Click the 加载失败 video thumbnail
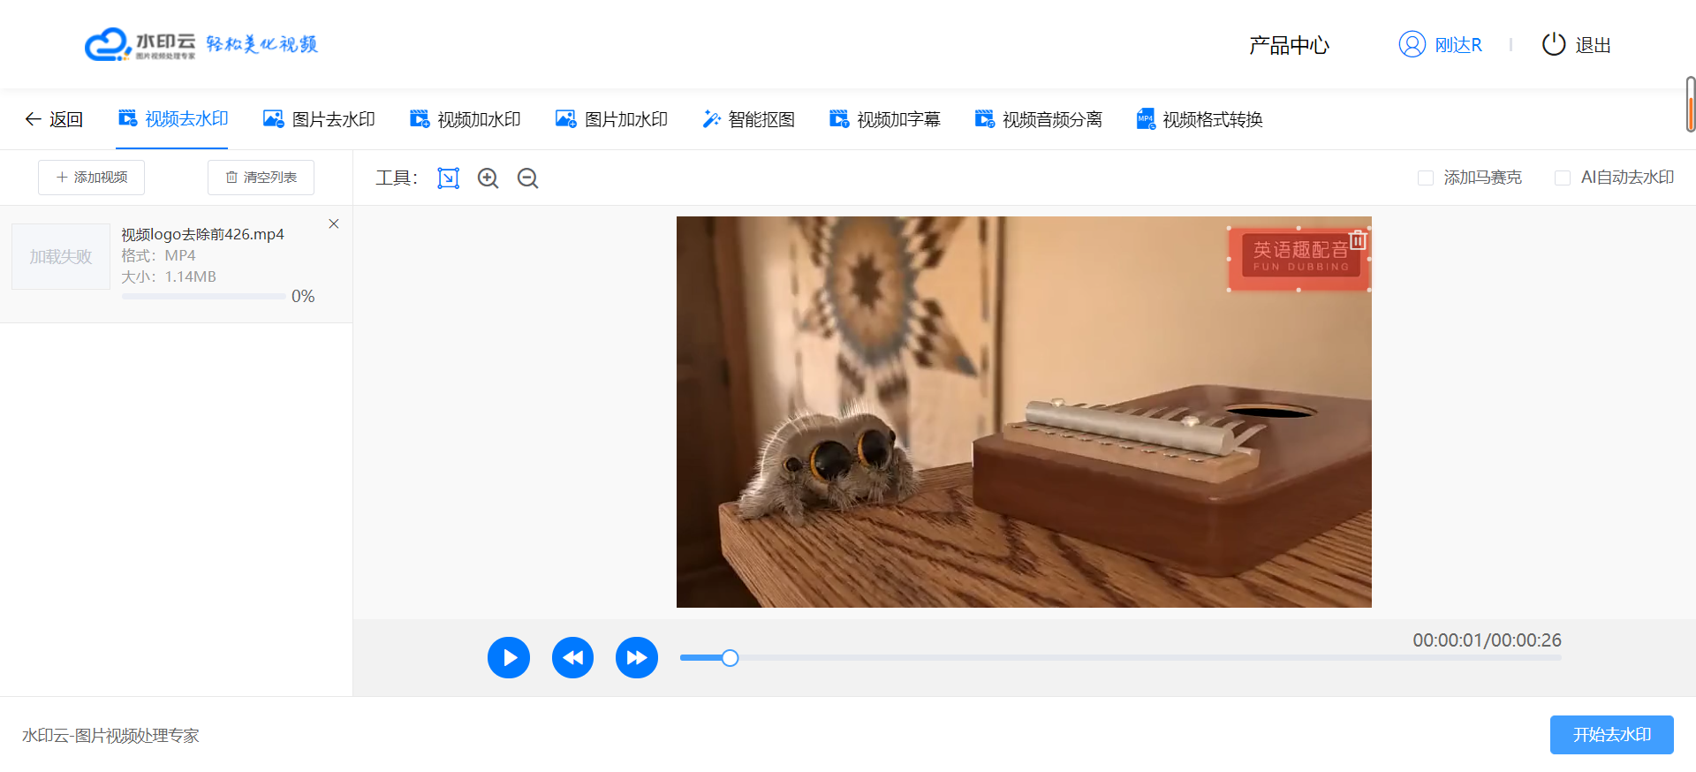The height and width of the screenshot is (772, 1696). (61, 256)
